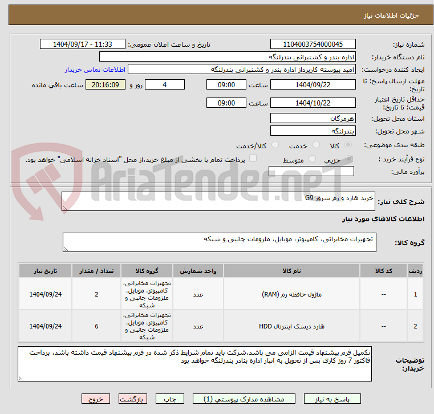Click the response deadline date 1404/09/22
This screenshot has width=434, height=414.
(x=313, y=84)
